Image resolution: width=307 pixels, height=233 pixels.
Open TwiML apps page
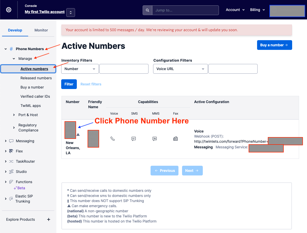[x=30, y=106]
